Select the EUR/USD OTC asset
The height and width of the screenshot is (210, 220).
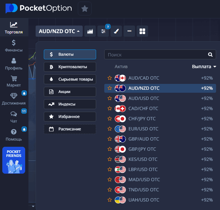click(x=160, y=129)
